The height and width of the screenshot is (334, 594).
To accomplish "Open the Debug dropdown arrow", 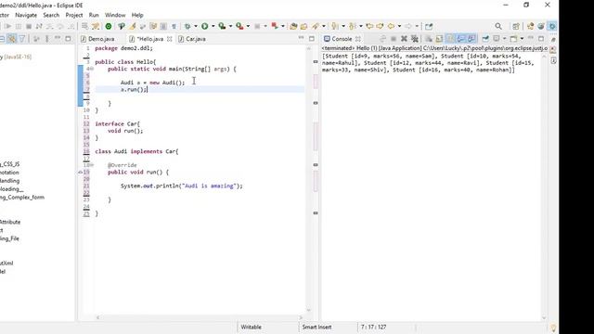I will (196, 26).
